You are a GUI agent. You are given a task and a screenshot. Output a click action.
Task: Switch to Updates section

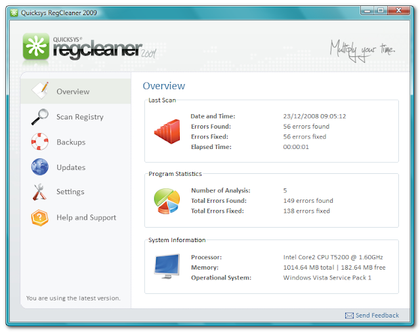click(75, 167)
